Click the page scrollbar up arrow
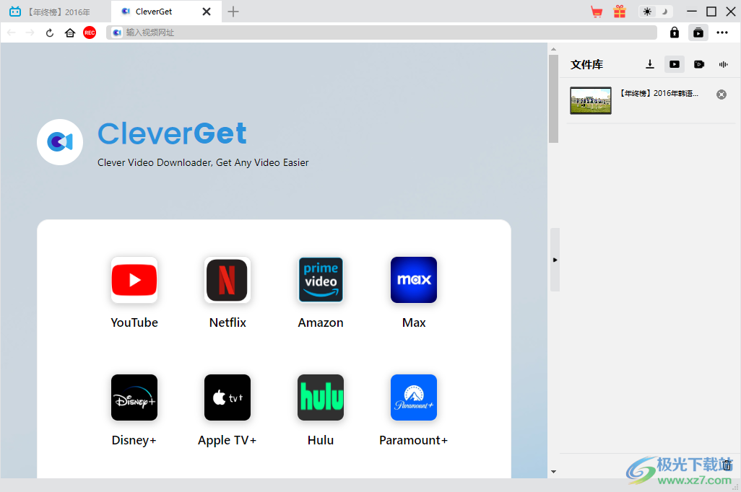The image size is (741, 492). (553, 49)
